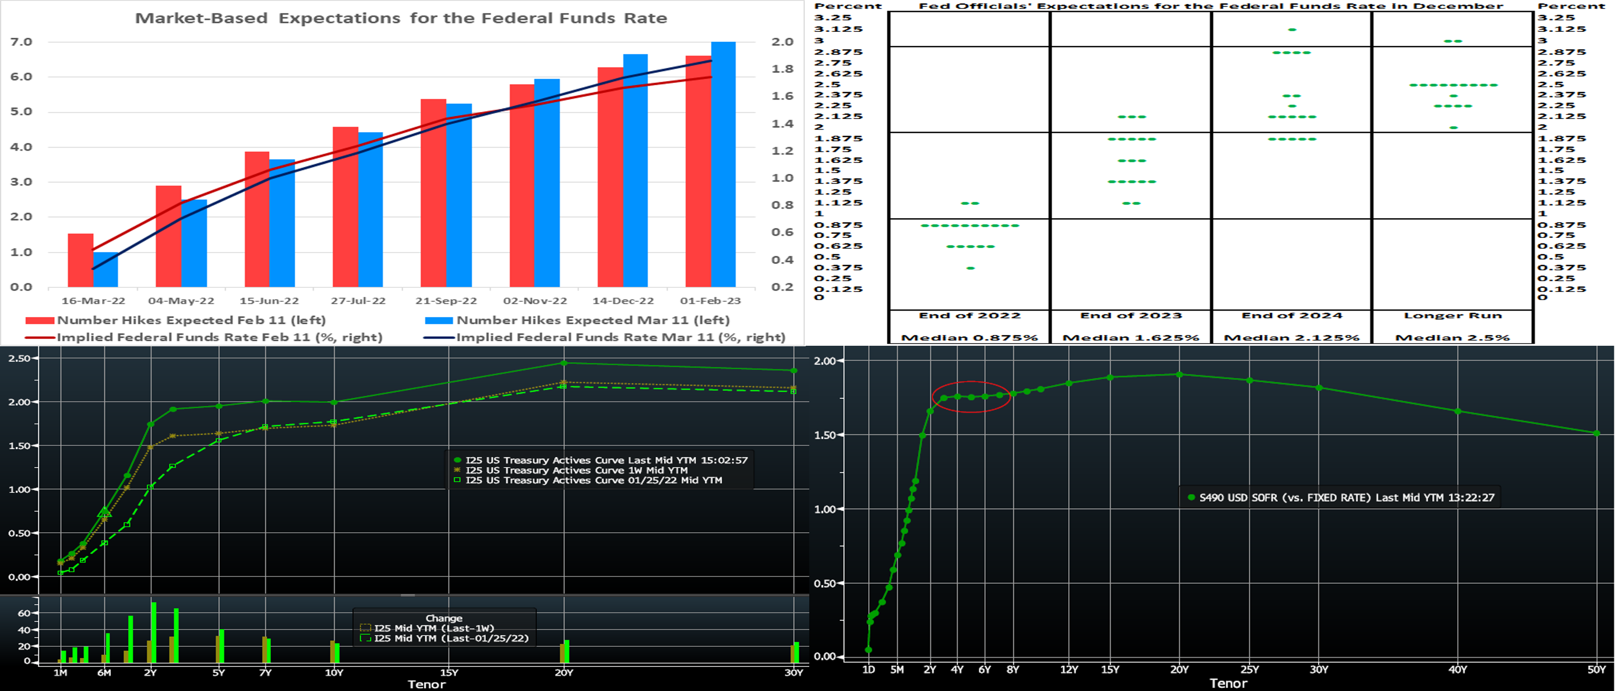
Task: Toggle the I25 Mid YTM (Last-1W) change legend box
Action: 365,627
